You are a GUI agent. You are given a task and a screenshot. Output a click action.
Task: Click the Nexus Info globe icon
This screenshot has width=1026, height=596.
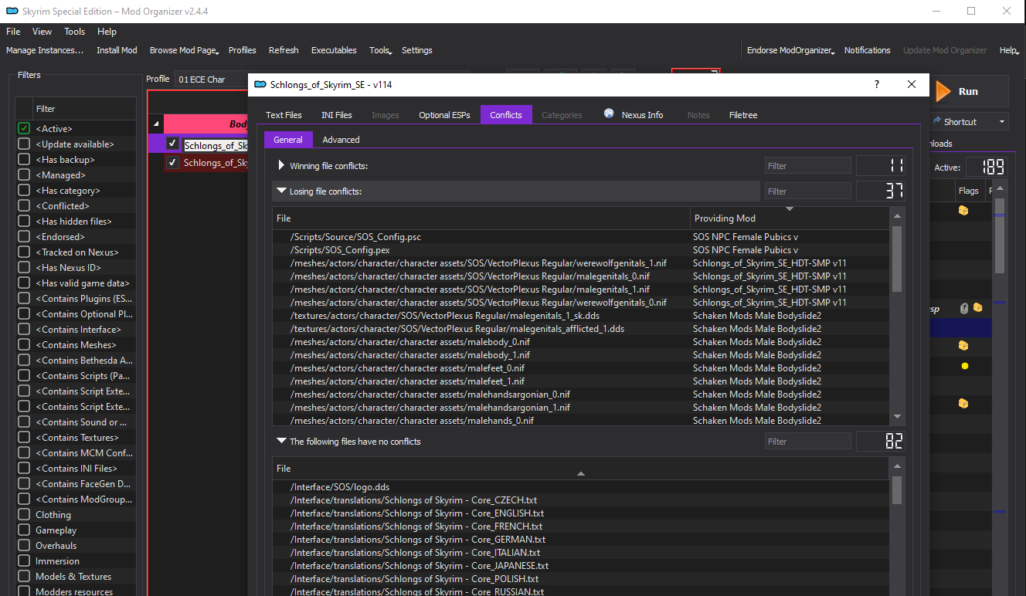tap(609, 113)
